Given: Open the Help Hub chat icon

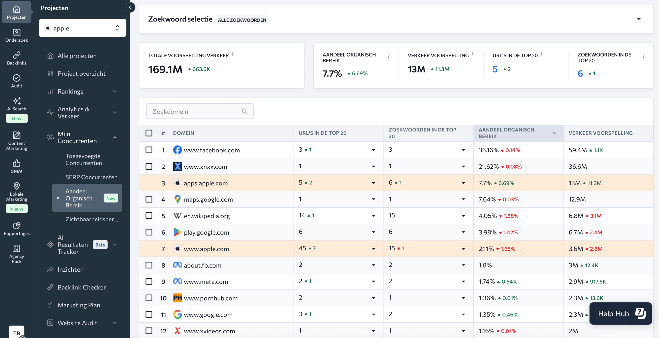Looking at the screenshot, I should [x=640, y=314].
